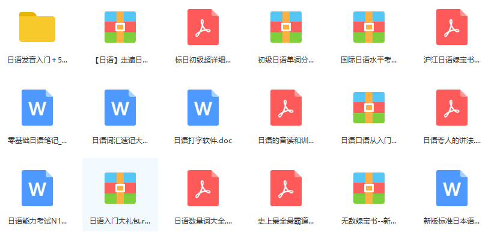Image resolution: width=500 pixels, height=235 pixels.
Task: Click the 无敌绿宝书--新 archive icon
Action: [x=369, y=188]
